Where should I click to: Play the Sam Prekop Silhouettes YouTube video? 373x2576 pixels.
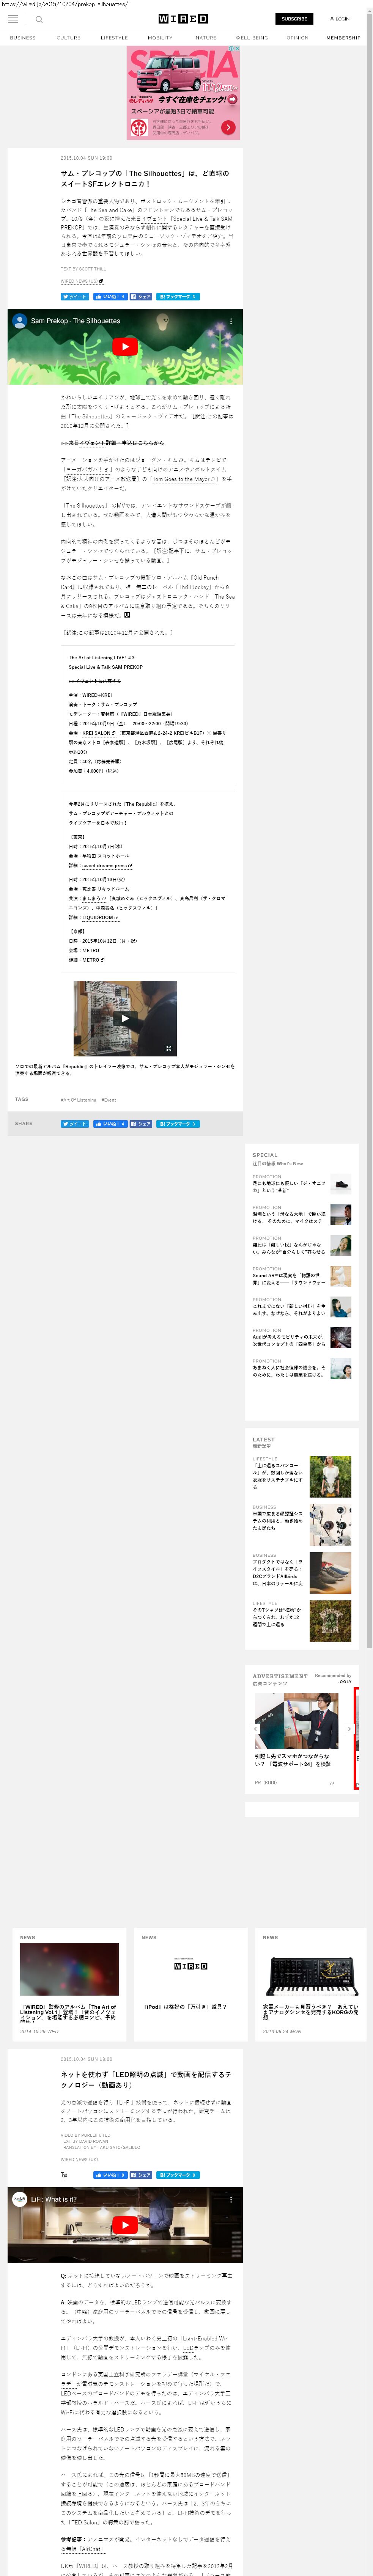(x=125, y=347)
